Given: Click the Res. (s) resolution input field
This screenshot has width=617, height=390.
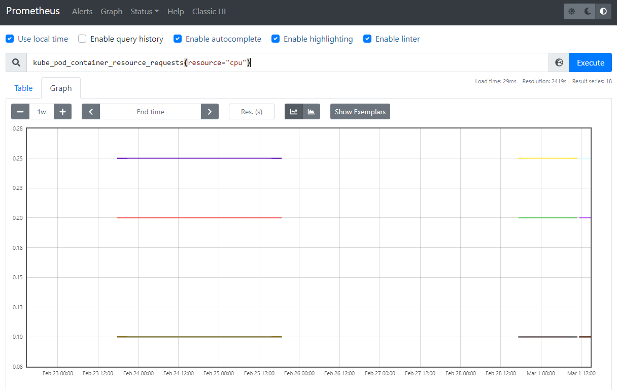Looking at the screenshot, I should 252,112.
